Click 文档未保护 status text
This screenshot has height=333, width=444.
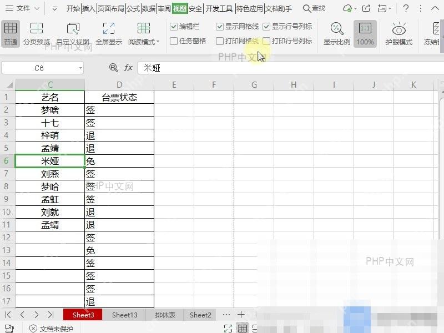57,329
